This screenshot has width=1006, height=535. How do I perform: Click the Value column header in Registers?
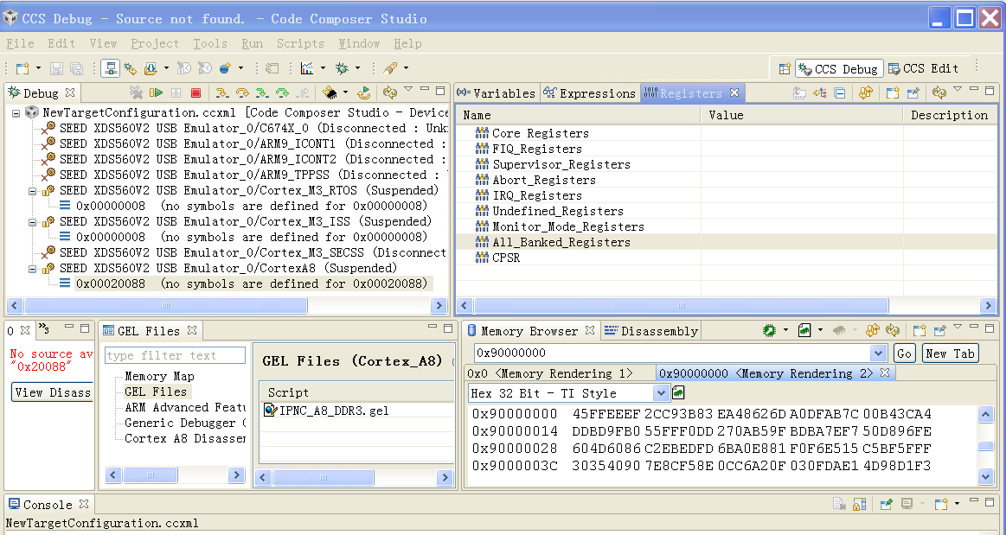coord(802,115)
